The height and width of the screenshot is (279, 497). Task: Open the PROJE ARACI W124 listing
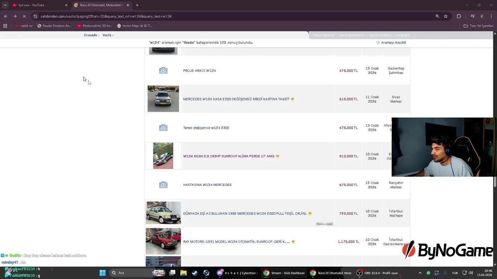point(200,71)
